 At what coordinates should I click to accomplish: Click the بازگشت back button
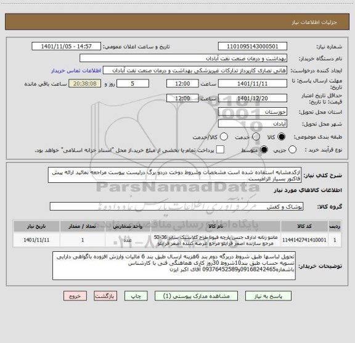105,296
